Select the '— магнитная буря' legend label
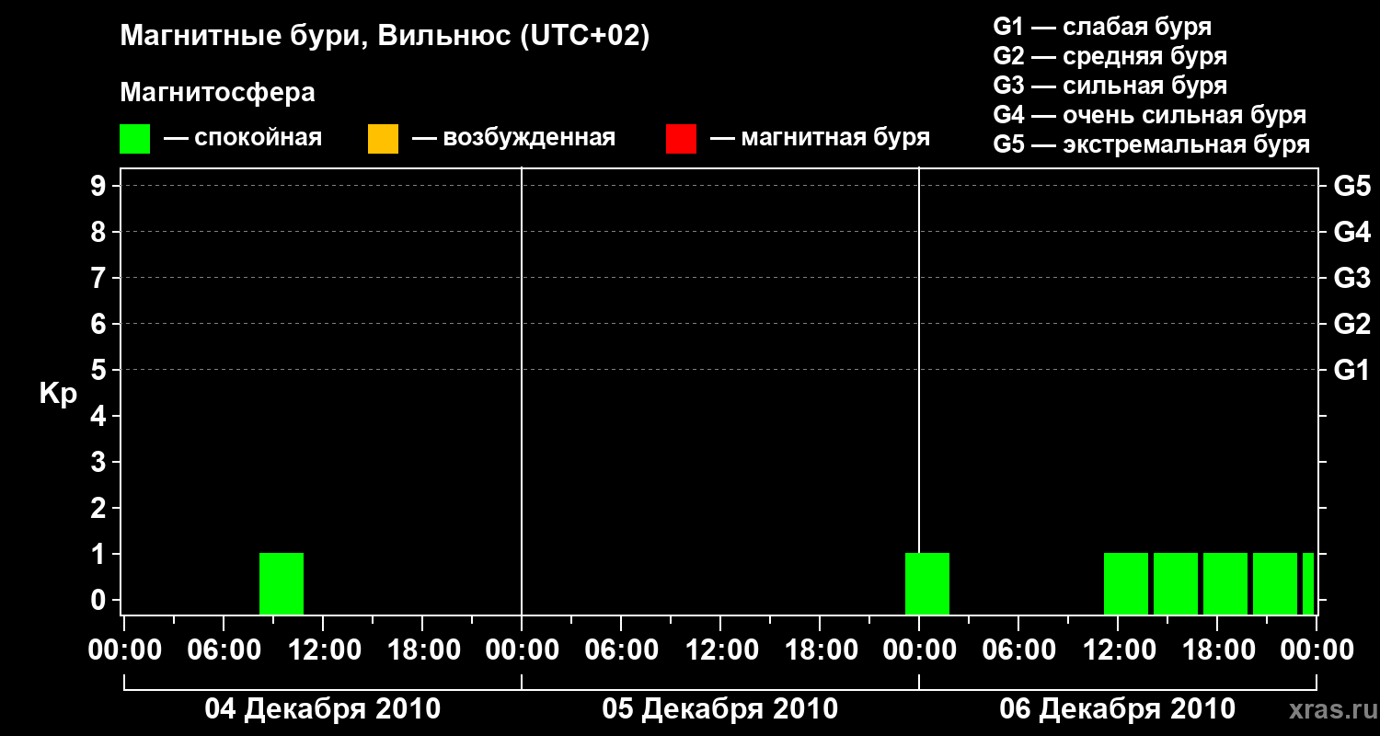 point(820,138)
